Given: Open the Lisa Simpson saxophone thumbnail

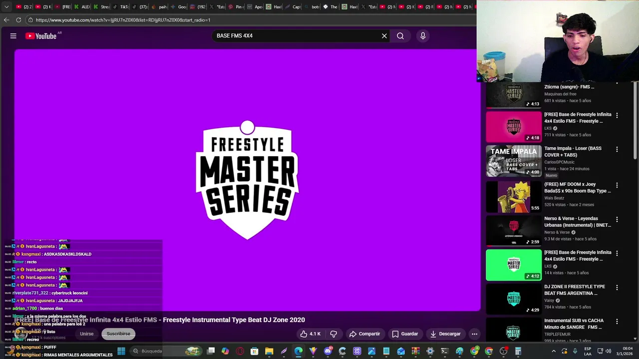Looking at the screenshot, I should pos(514,196).
